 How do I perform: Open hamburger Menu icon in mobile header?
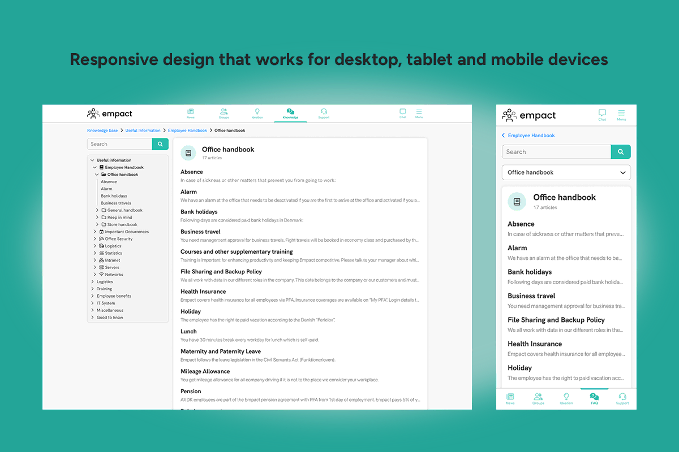[x=621, y=115]
